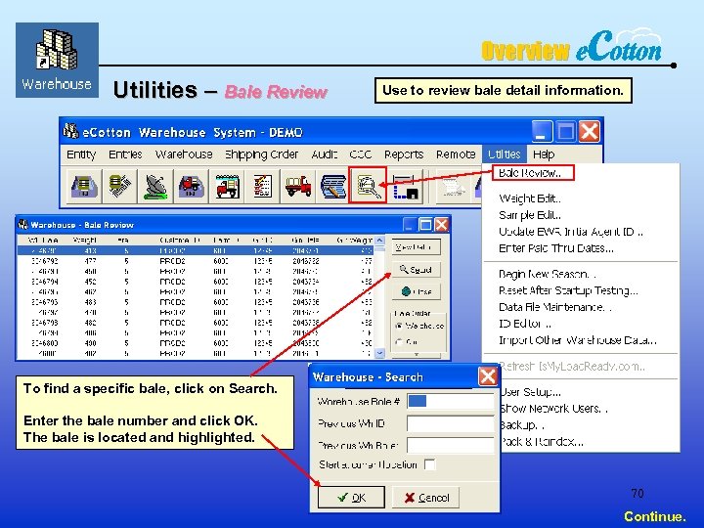Click the dotted line floppy disk icon
The width and height of the screenshot is (704, 528).
[x=405, y=186]
